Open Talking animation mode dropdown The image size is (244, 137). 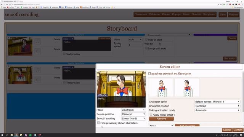coord(217,110)
